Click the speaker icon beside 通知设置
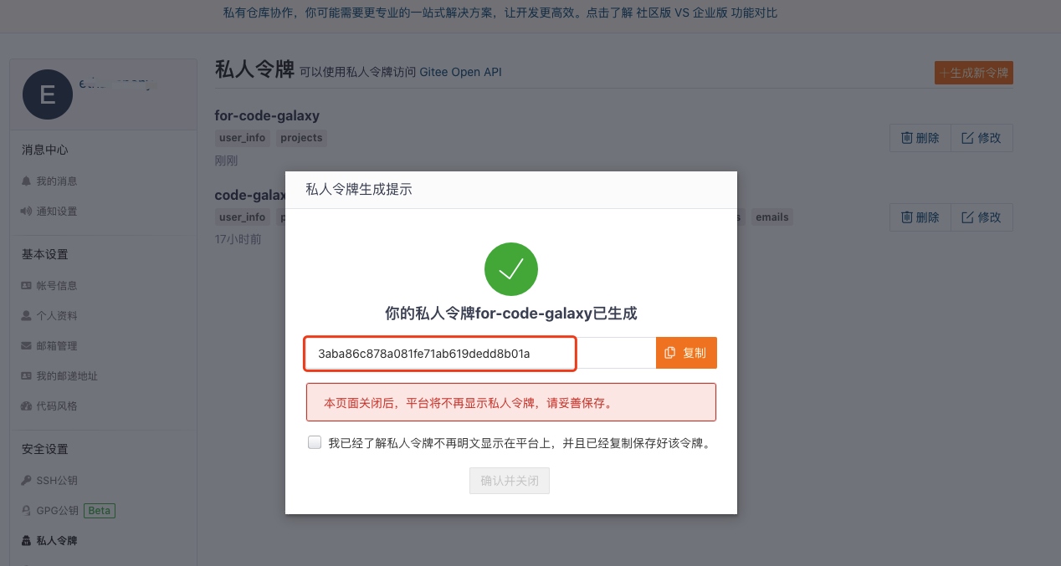The width and height of the screenshot is (1061, 566). 26,211
